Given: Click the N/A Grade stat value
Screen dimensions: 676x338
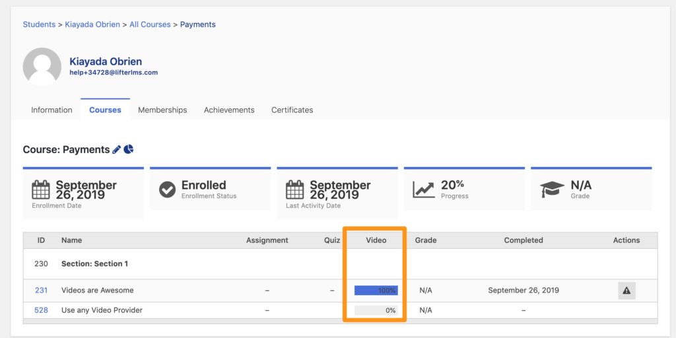Looking at the screenshot, I should 581,185.
